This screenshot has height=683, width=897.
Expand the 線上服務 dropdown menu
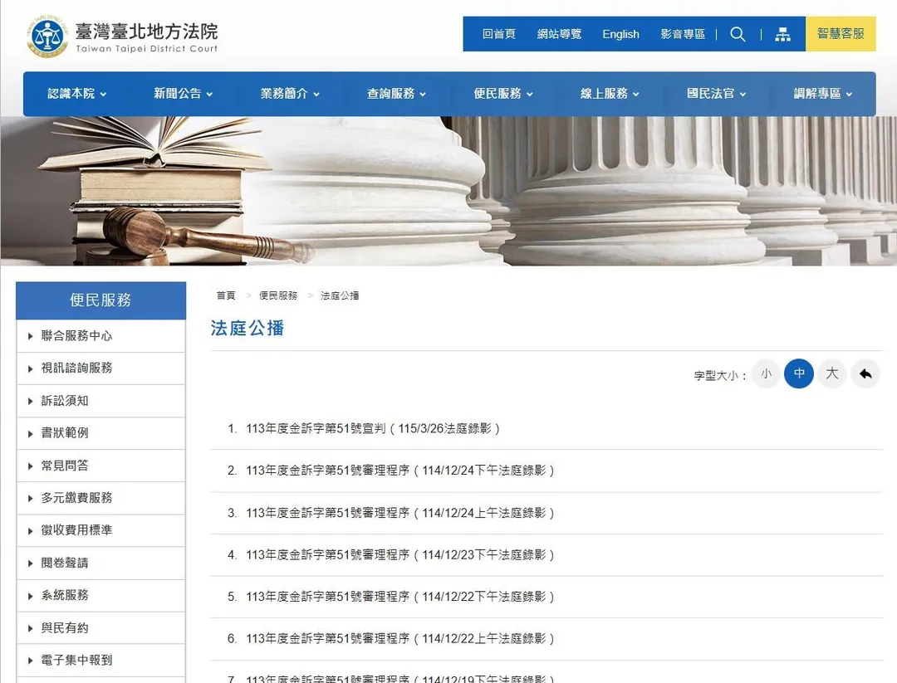pyautogui.click(x=610, y=94)
